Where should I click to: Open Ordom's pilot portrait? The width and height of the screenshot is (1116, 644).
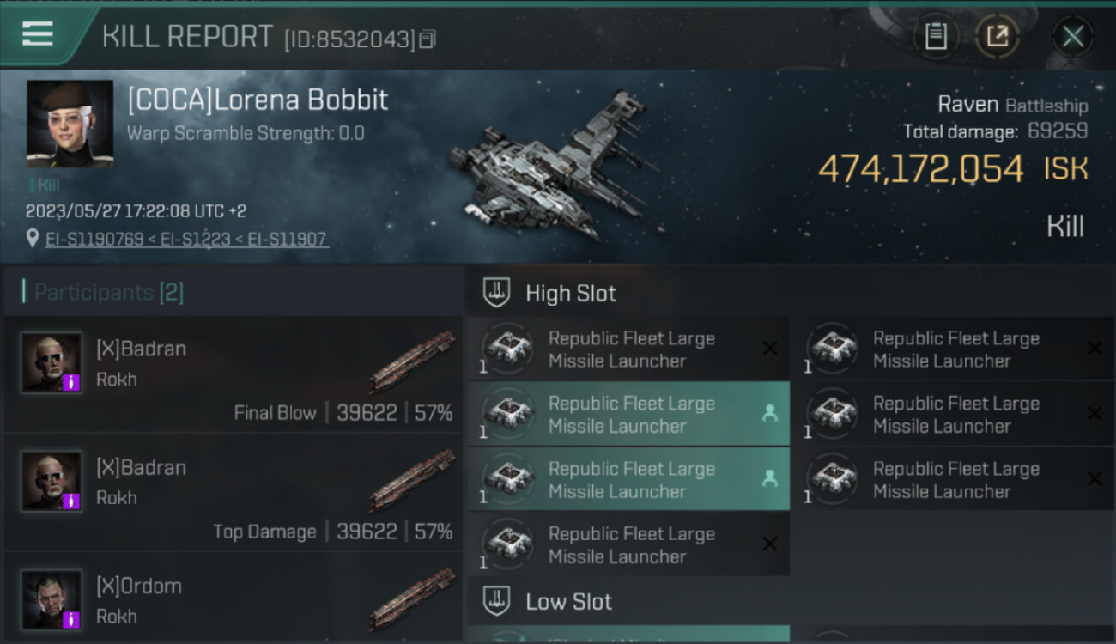coord(52,599)
